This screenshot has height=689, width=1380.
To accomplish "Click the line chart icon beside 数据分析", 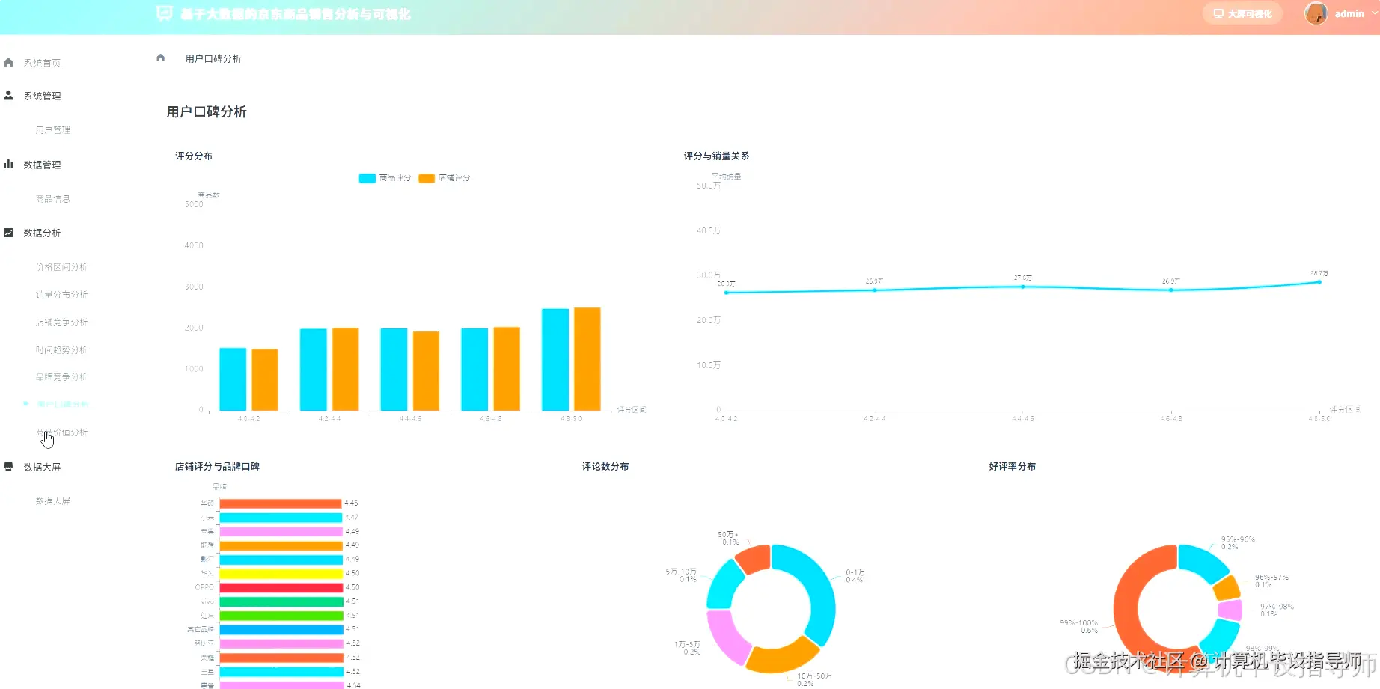I will 8,233.
